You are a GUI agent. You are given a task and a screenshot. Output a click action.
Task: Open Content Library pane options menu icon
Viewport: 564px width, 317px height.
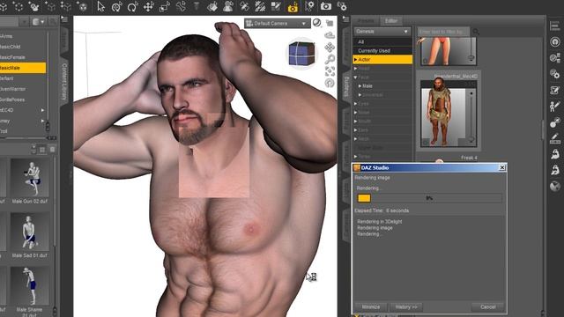pos(64,18)
